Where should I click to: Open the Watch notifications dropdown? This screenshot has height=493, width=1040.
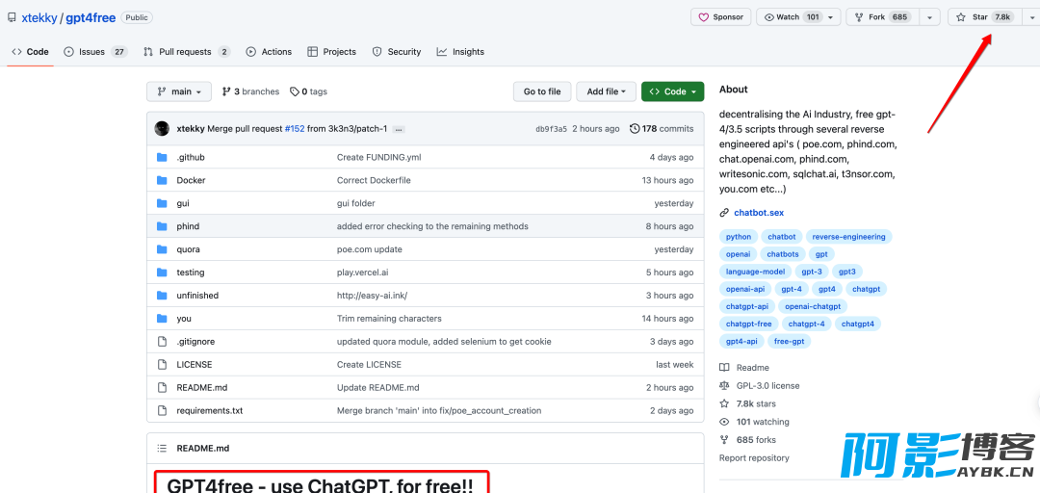point(798,17)
